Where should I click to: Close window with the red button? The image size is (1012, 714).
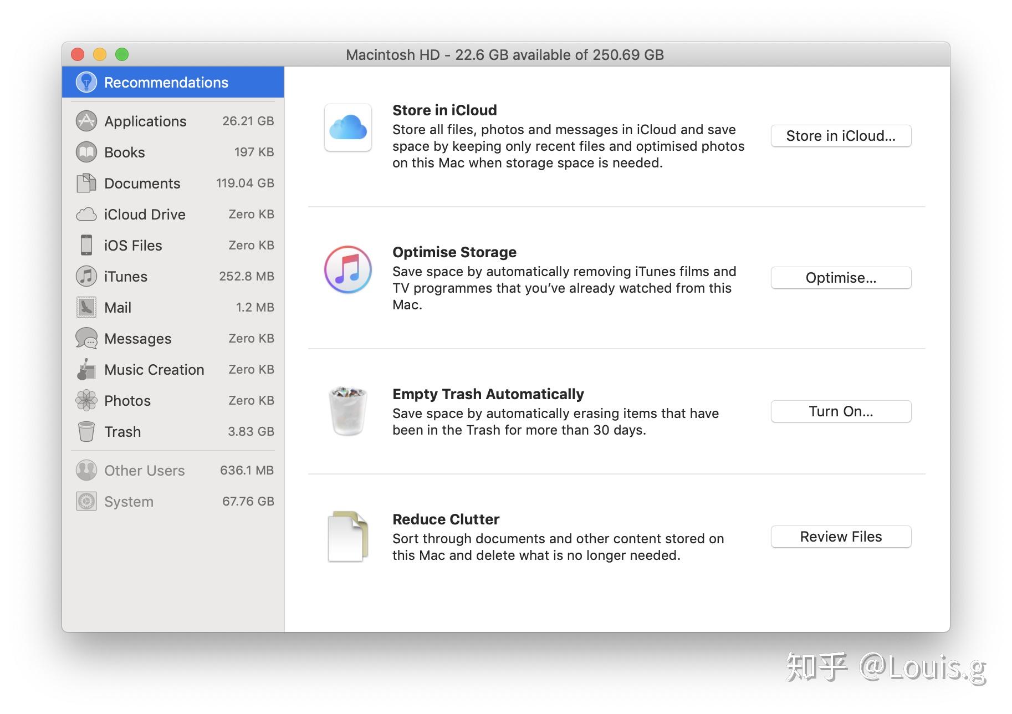coord(78,54)
